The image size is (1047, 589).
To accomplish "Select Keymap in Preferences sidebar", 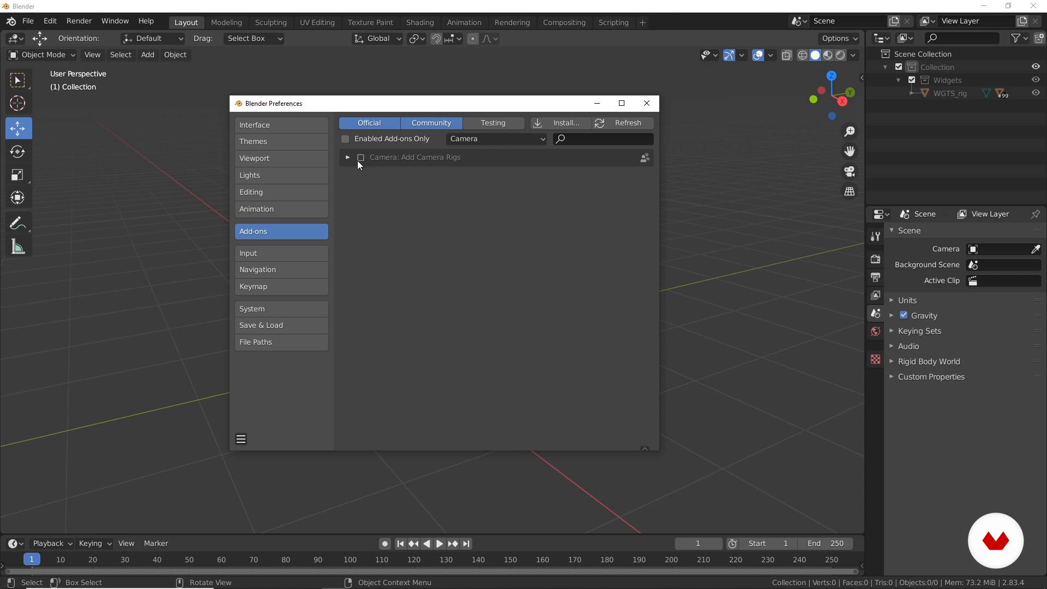I will (x=281, y=287).
